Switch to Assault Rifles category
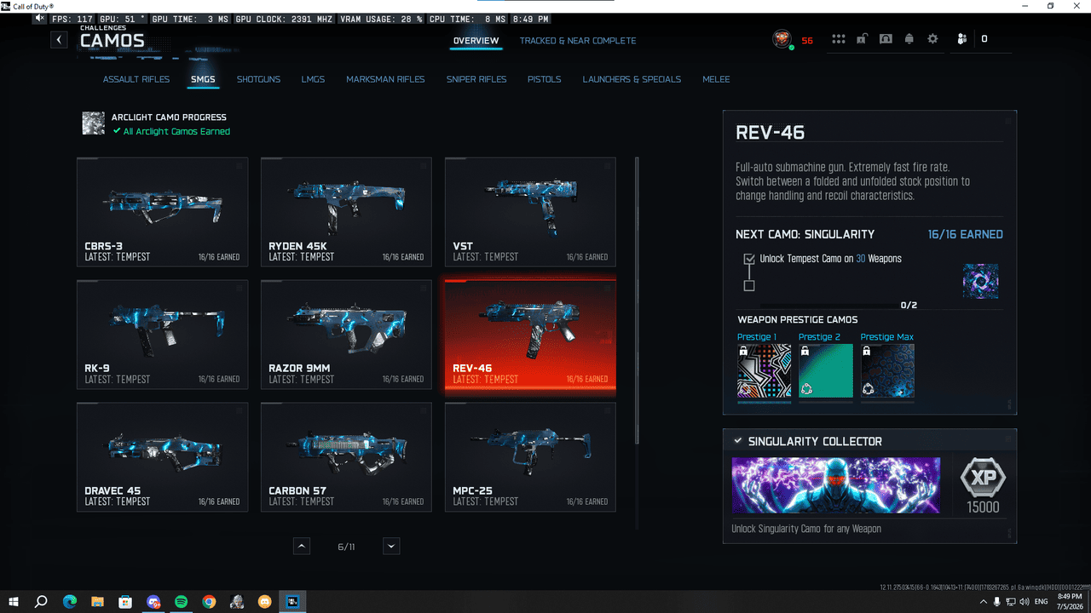Screen dimensions: 1091x613 coord(136,79)
